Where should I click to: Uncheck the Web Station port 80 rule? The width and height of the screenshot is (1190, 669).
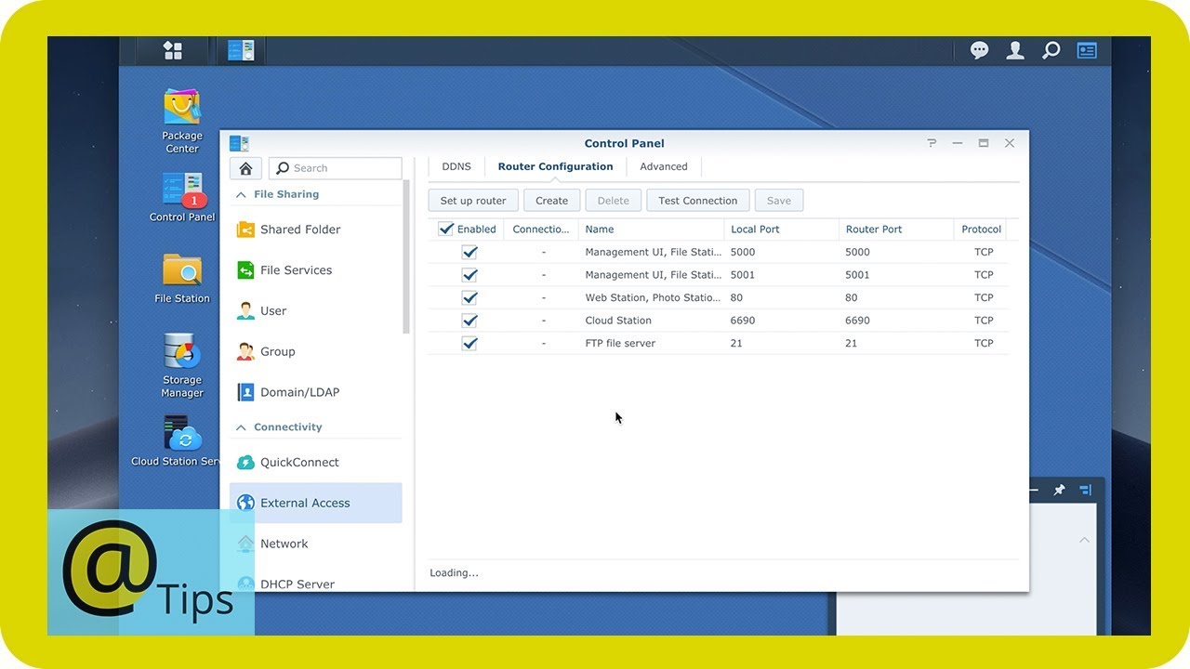pyautogui.click(x=469, y=297)
